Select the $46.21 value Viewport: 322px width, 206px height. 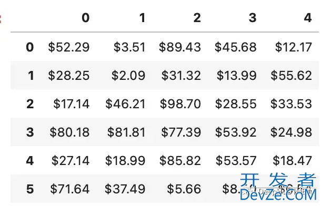pyautogui.click(x=125, y=104)
